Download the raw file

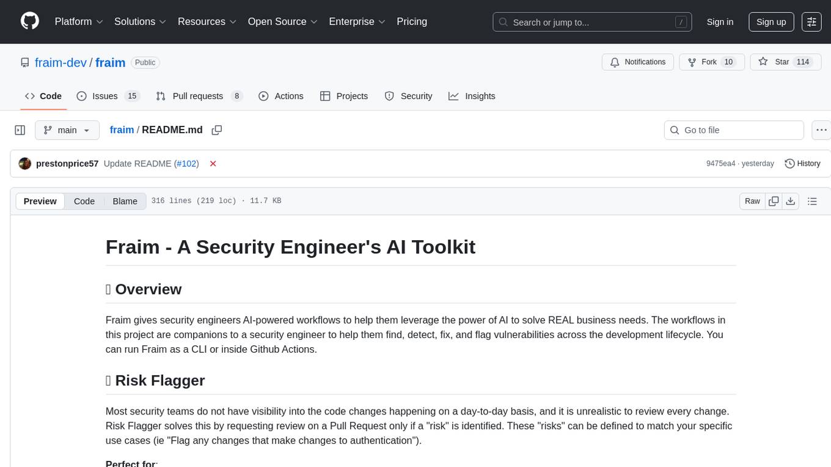790,201
